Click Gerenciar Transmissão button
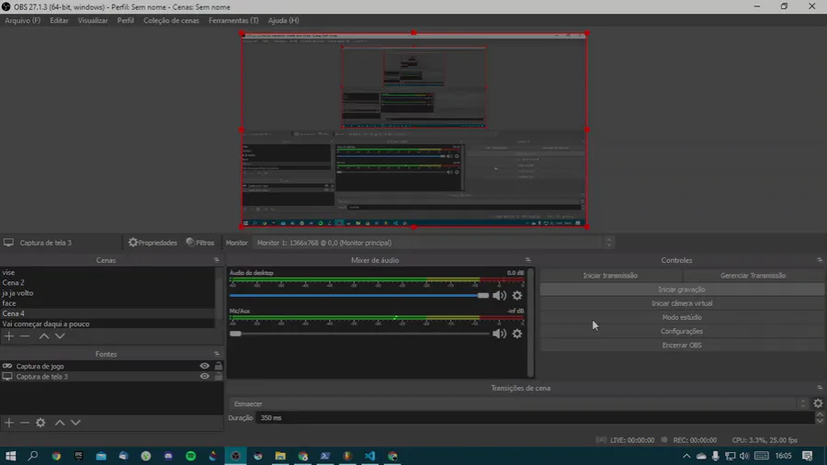The image size is (827, 465). pyautogui.click(x=753, y=275)
